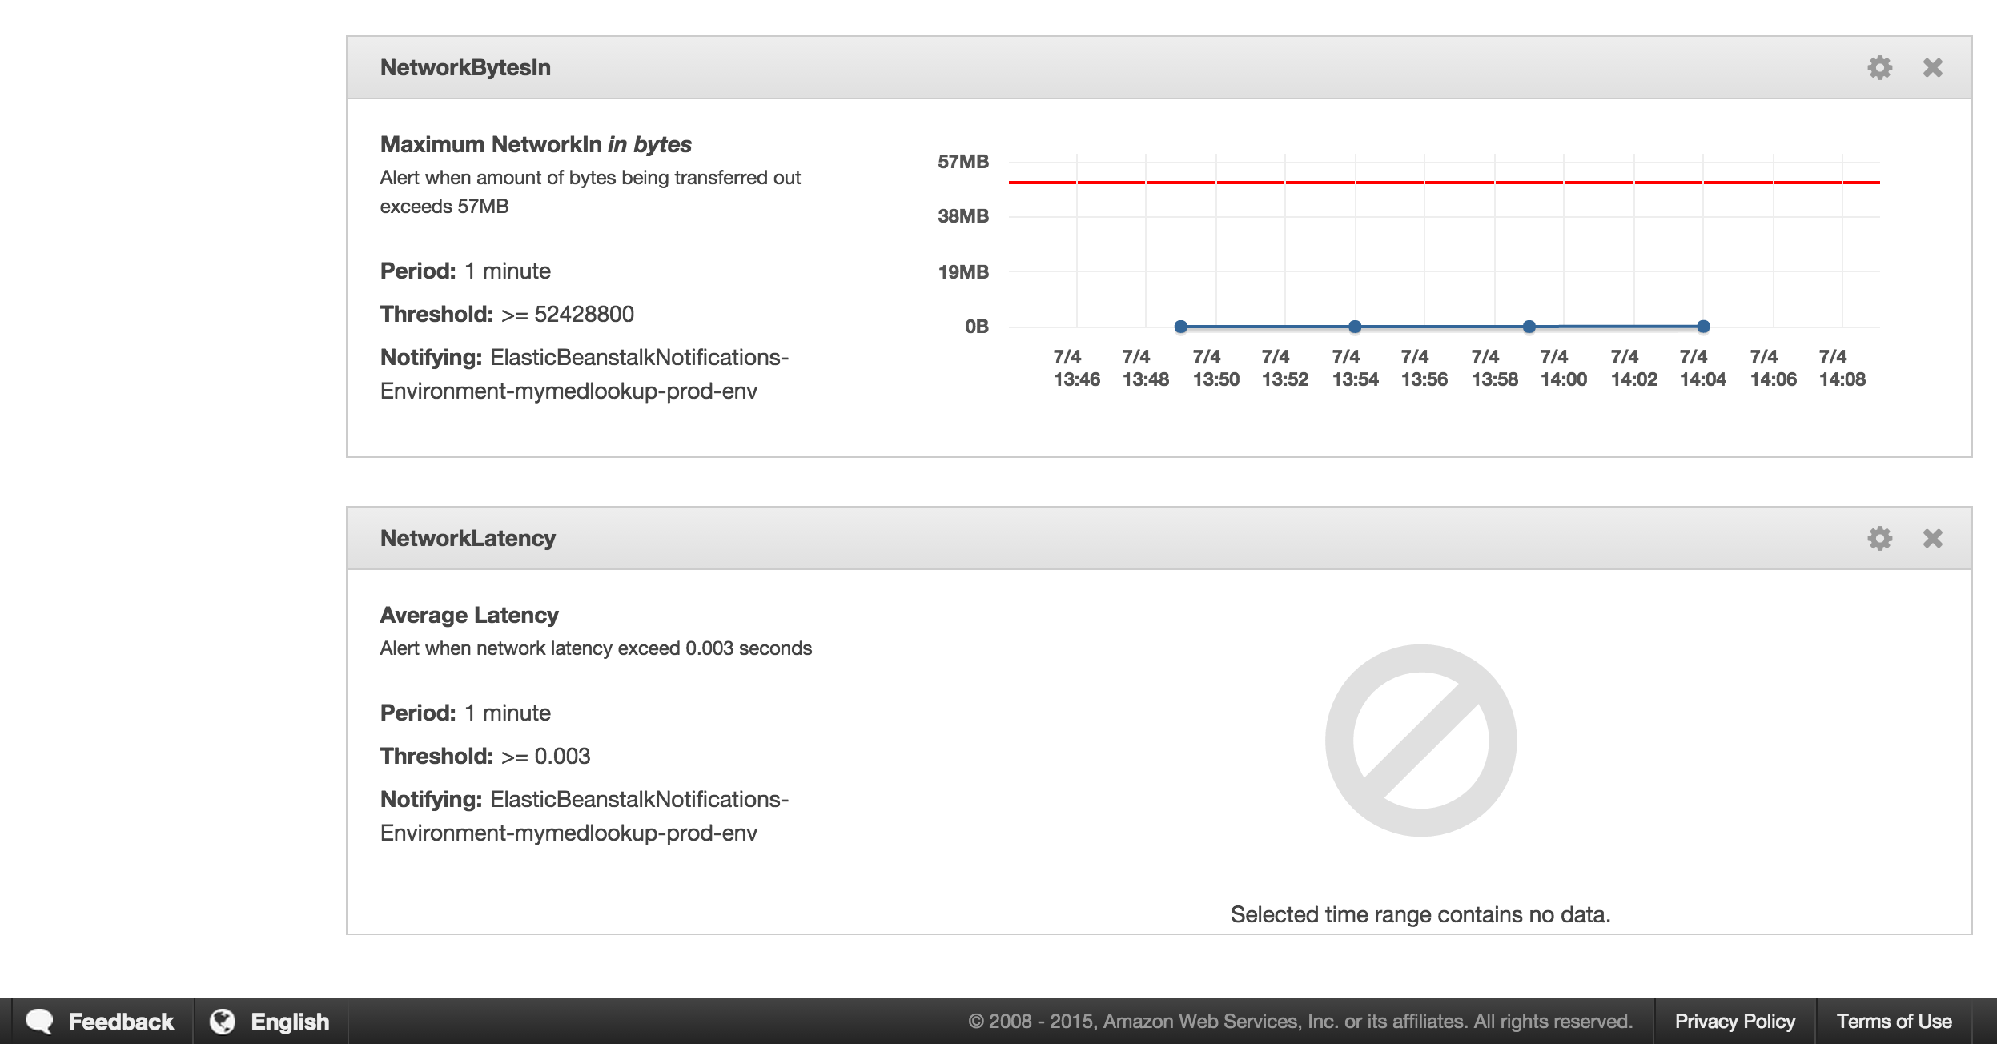Close the NetworkBytesIn monitoring panel
The height and width of the screenshot is (1044, 1997).
(x=1932, y=67)
